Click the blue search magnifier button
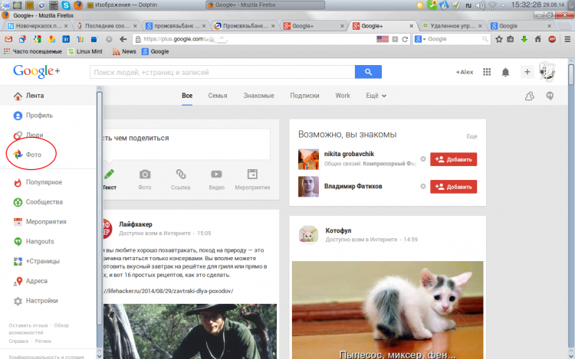Image resolution: width=575 pixels, height=359 pixels. (368, 72)
